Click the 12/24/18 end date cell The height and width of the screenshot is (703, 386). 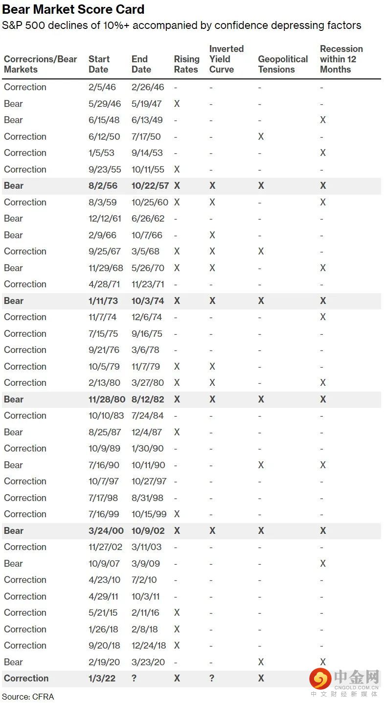click(x=149, y=646)
